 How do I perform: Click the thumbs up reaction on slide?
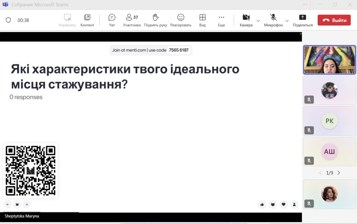point(262,204)
